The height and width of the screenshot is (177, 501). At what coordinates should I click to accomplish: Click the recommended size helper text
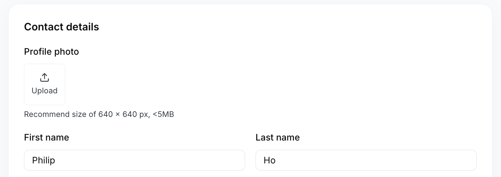click(x=99, y=114)
